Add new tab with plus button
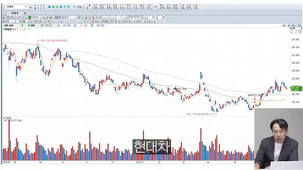The image size is (303, 170). [x=25, y=13]
